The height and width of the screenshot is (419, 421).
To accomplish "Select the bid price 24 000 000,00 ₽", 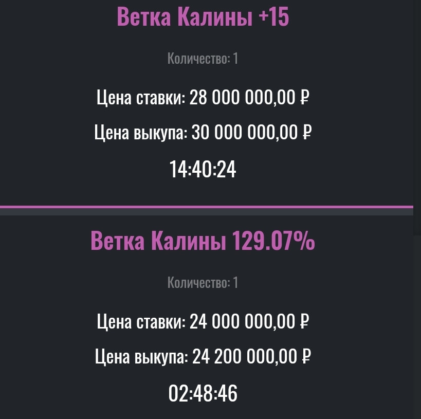I will (x=249, y=321).
